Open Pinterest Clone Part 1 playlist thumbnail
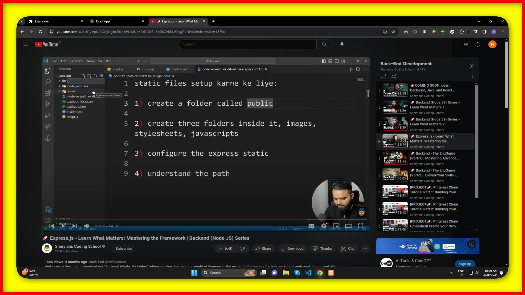 (395, 192)
